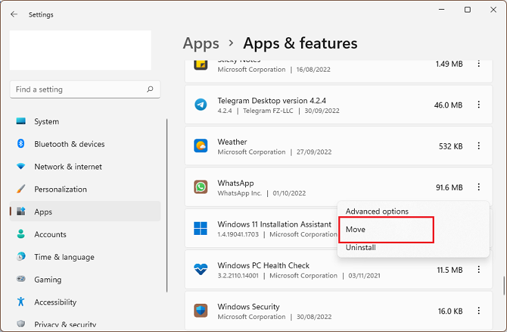The image size is (507, 332).
Task: Open Privacy & security settings
Action: point(85,324)
